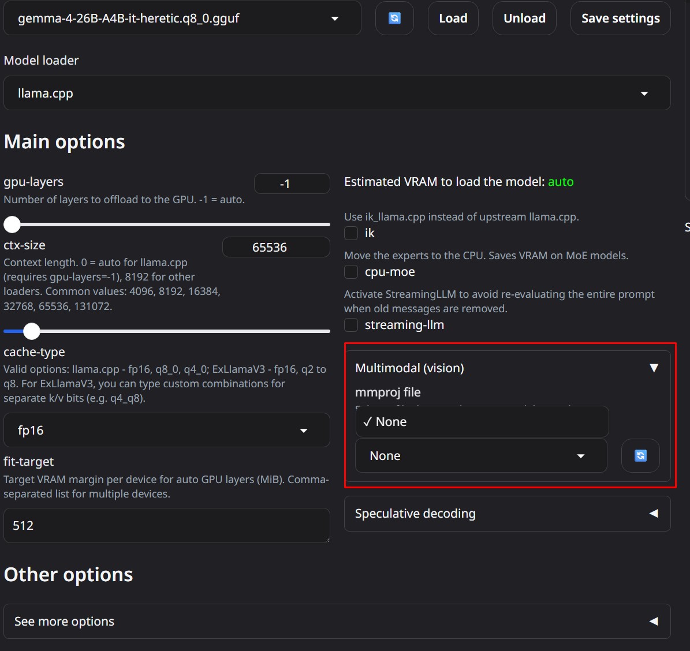Click the green auto VRAM estimate
This screenshot has width=690, height=651.
(561, 182)
